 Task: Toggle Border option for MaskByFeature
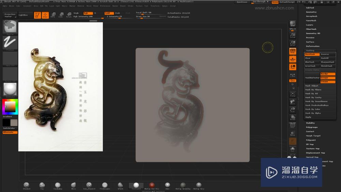click(328, 74)
